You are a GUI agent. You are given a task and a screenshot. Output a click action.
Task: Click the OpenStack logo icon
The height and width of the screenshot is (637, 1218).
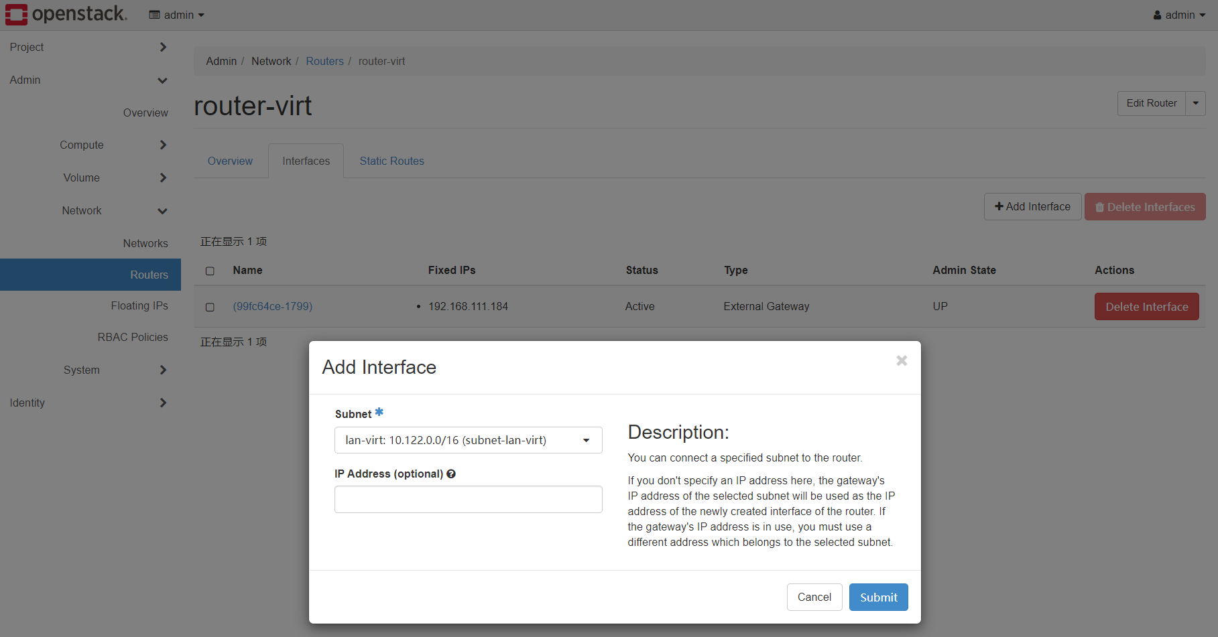pos(17,14)
